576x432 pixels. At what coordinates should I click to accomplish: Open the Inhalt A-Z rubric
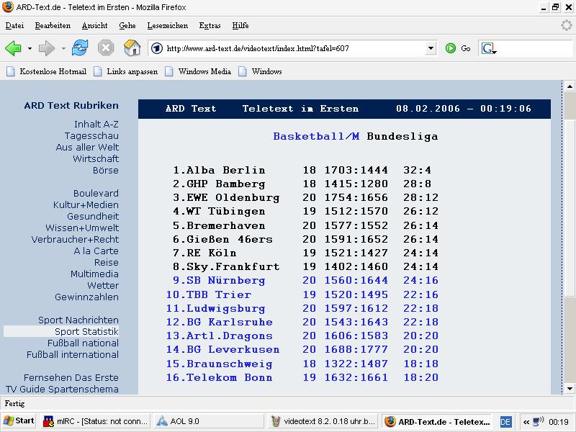point(96,124)
